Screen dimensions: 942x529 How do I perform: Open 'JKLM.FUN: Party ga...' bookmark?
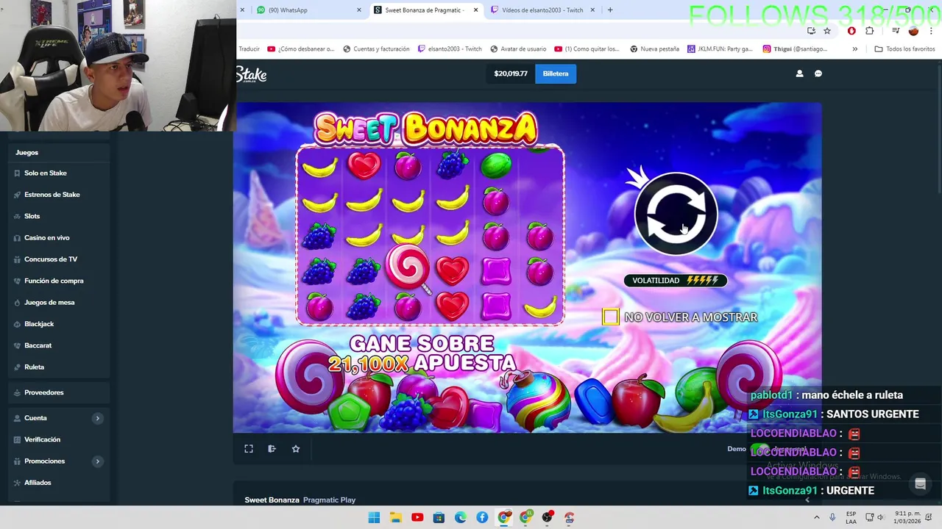[720, 49]
